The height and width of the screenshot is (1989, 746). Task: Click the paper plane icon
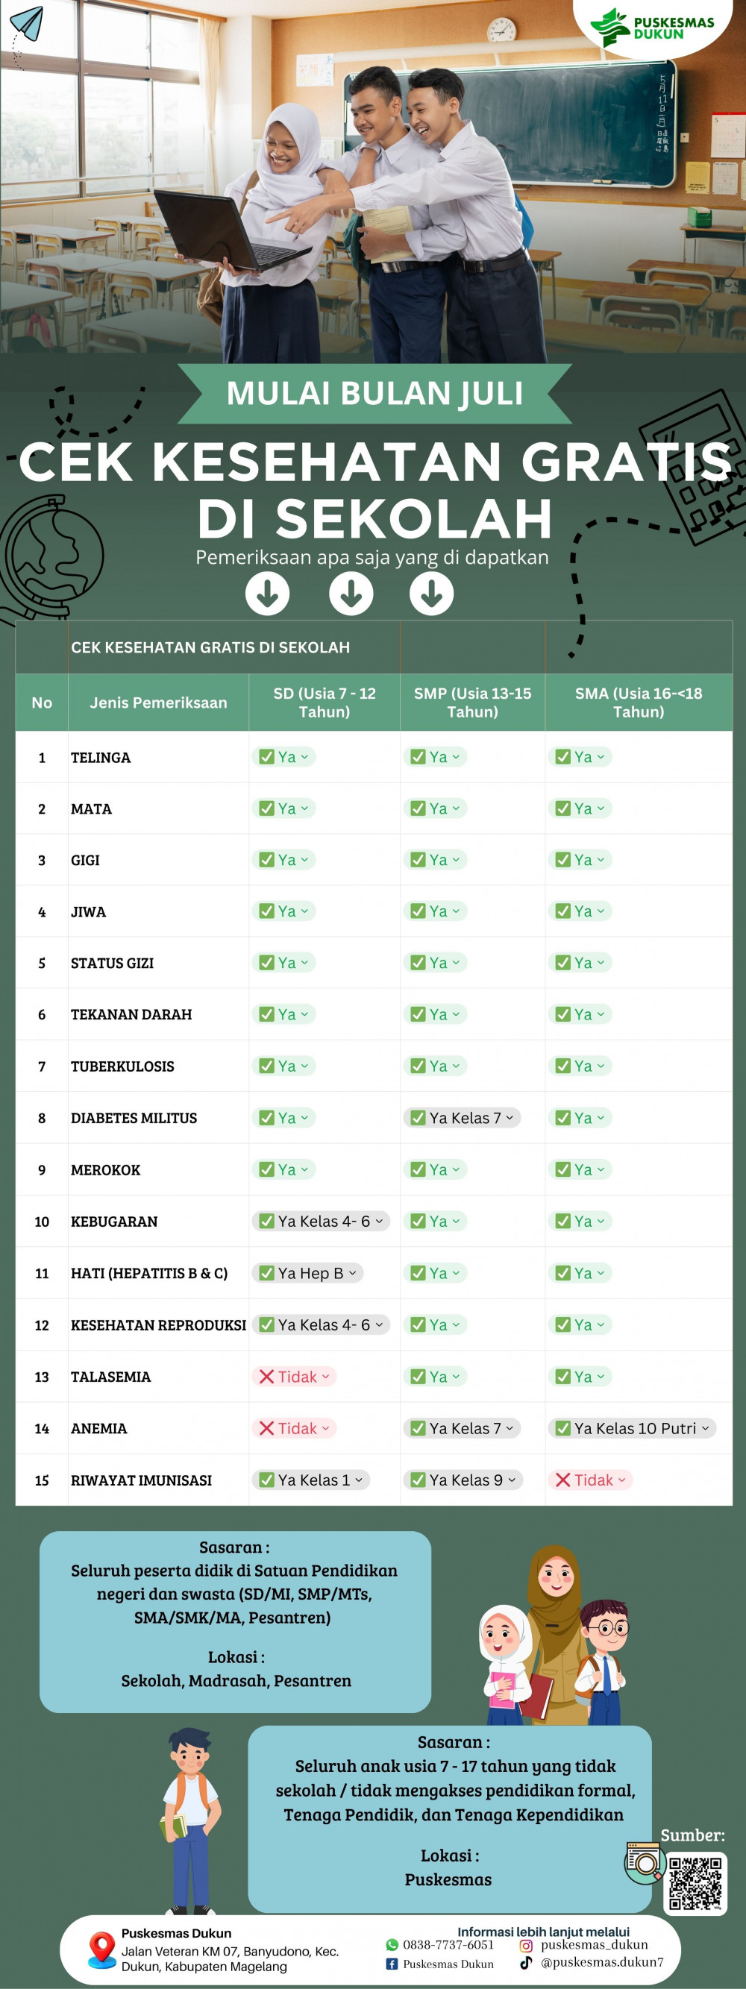point(27,23)
